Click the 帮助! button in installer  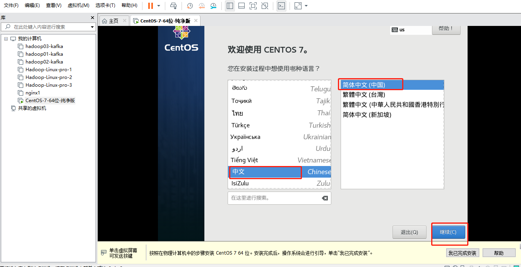click(446, 29)
